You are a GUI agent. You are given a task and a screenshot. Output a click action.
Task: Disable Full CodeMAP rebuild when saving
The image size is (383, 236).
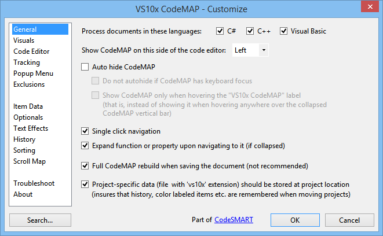pyautogui.click(x=85, y=166)
